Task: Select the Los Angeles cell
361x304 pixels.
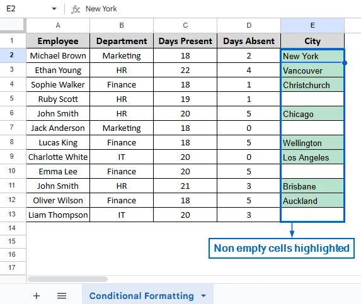Action: tap(312, 157)
